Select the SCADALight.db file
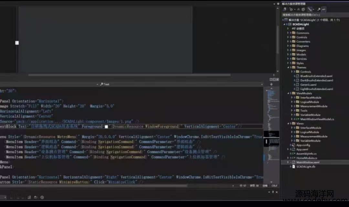The height and width of the screenshot is (207, 349). [x=305, y=167]
